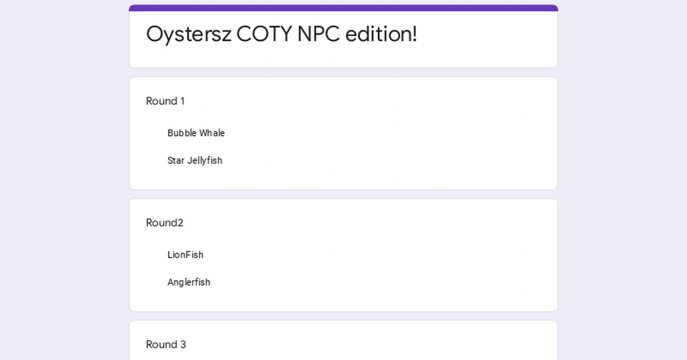
Task: Click the LionFish answer row
Action: [185, 255]
